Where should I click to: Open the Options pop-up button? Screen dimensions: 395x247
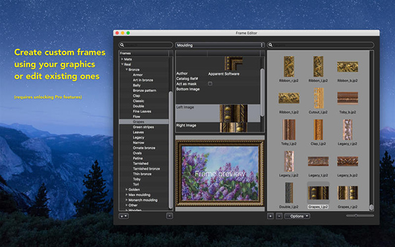298,216
